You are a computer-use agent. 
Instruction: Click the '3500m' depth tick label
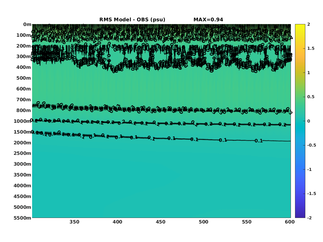(x=22, y=175)
